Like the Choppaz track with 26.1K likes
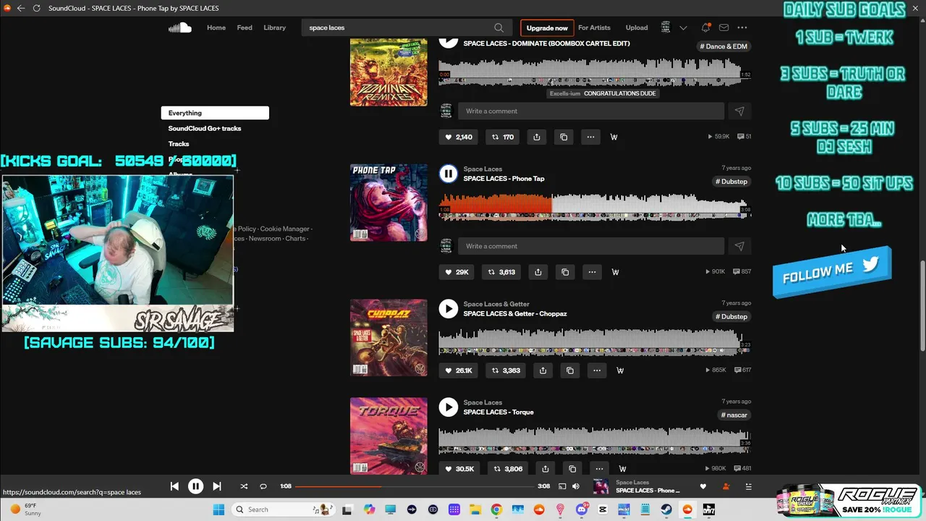 pyautogui.click(x=459, y=370)
